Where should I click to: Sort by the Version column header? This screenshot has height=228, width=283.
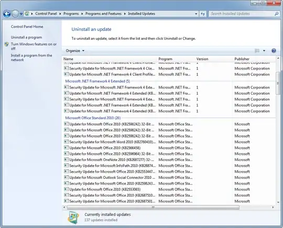pos(214,59)
